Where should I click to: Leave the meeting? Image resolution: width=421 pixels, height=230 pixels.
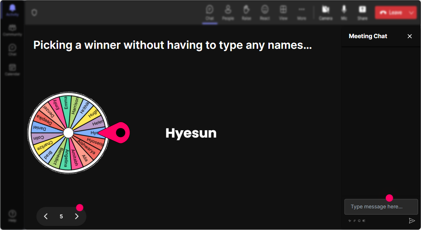(x=392, y=12)
